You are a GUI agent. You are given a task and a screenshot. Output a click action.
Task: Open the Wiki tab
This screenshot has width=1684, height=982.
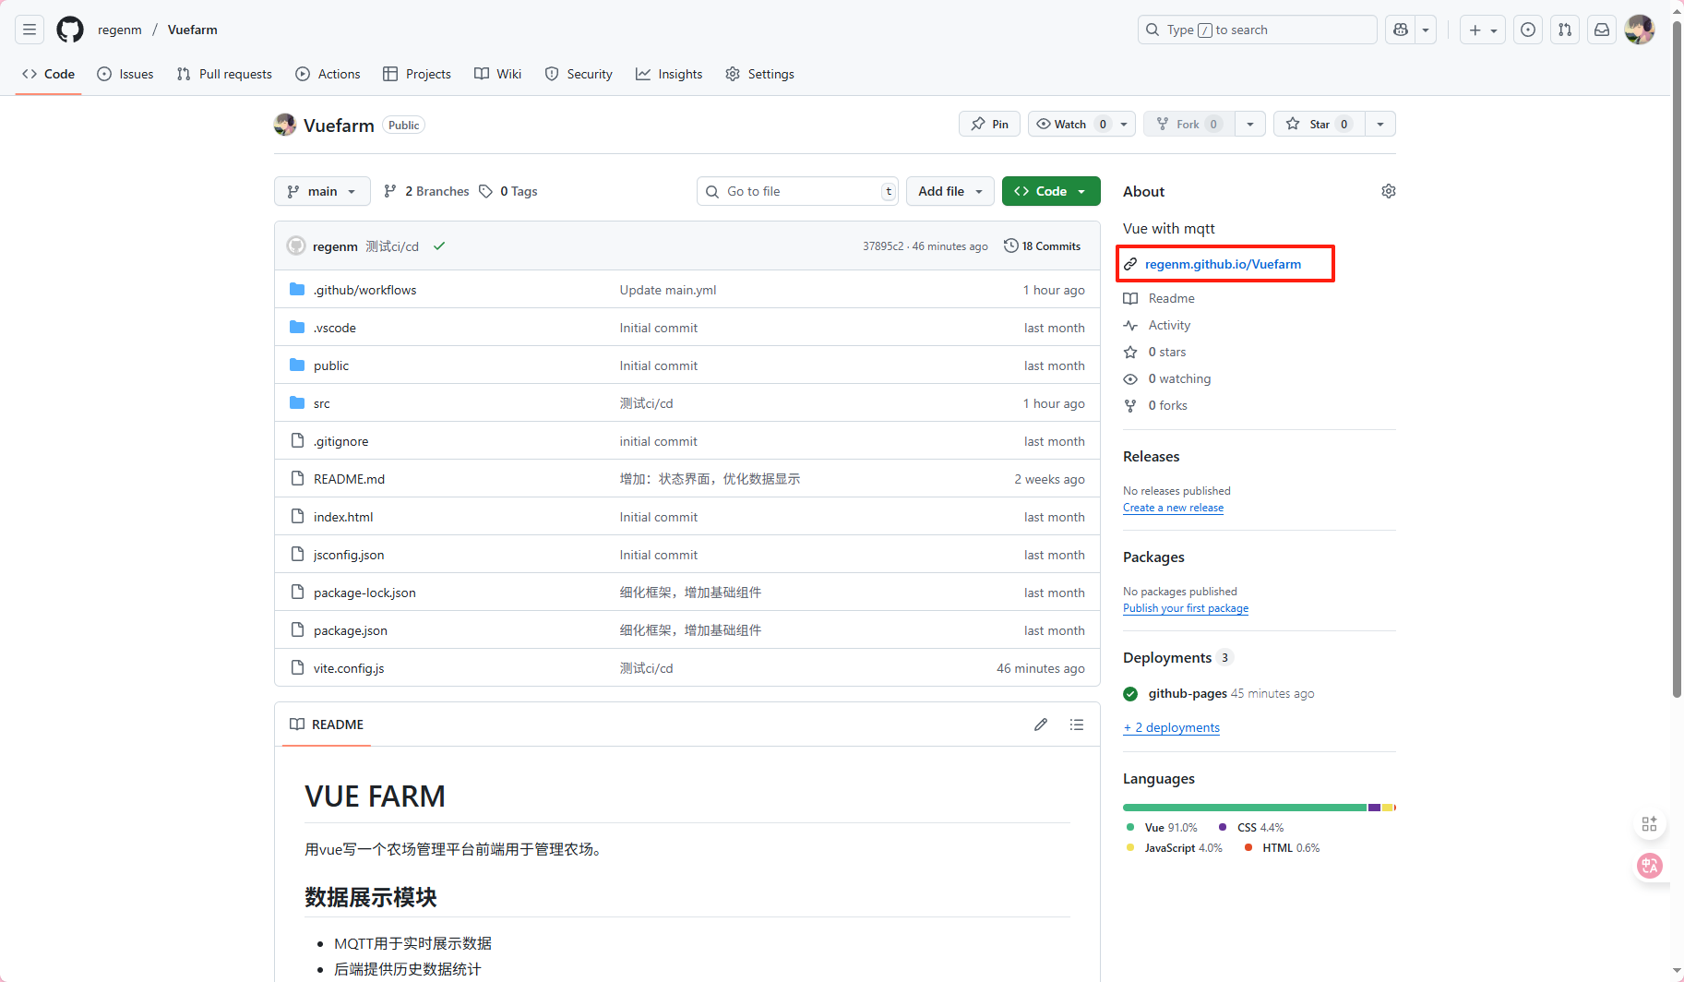point(498,74)
